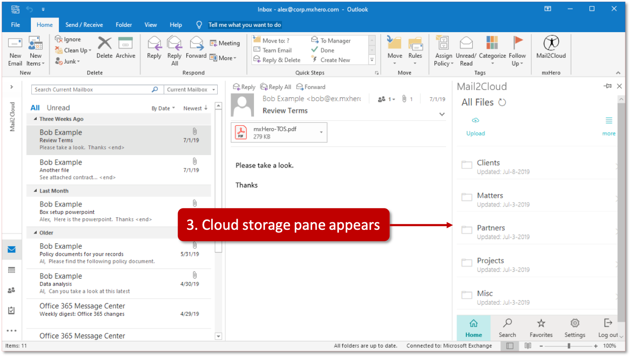Switch to the Send / Receive tab

84,25
